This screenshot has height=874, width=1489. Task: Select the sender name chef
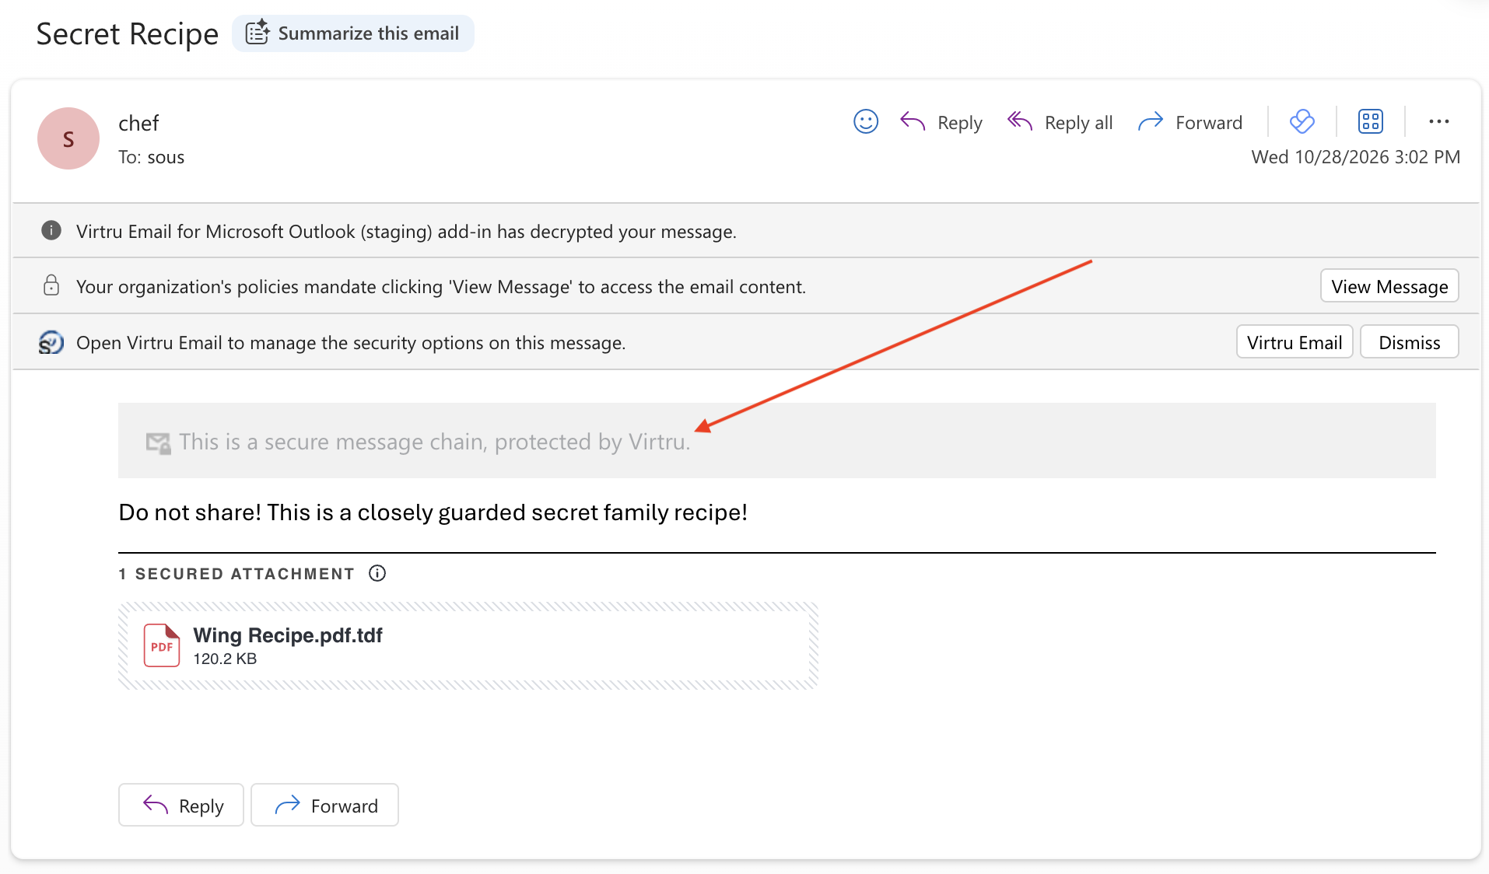click(x=138, y=123)
